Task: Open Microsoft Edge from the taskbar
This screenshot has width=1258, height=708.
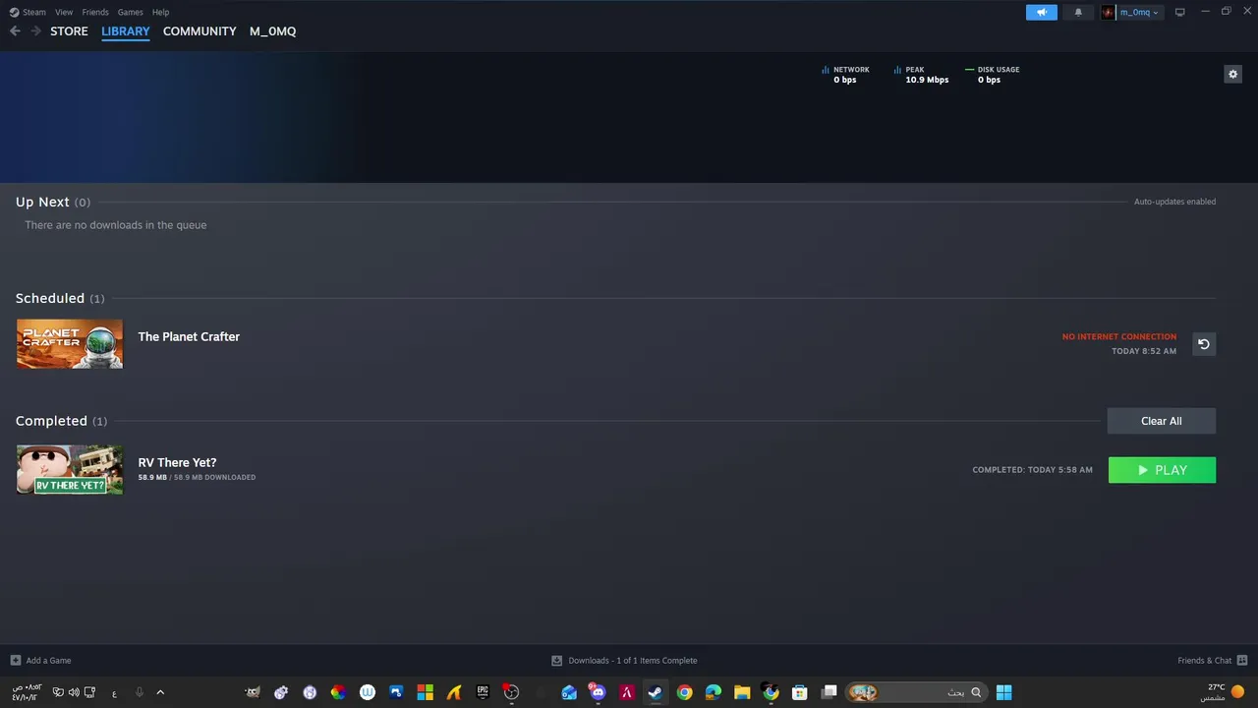Action: pos(714,692)
